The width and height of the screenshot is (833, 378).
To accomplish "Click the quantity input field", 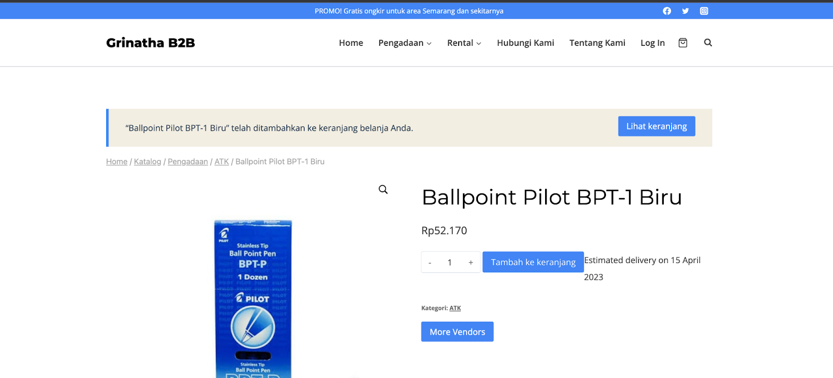I will click(450, 263).
